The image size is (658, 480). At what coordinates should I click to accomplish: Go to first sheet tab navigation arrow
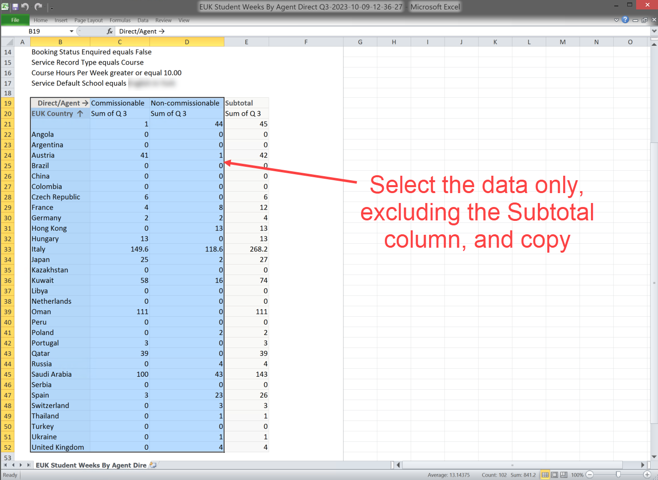(5, 465)
